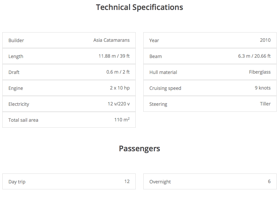Click the Tiller steering value

[x=265, y=104]
